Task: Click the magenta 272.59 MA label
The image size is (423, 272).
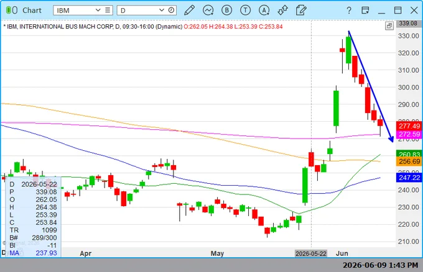Action: (409, 134)
